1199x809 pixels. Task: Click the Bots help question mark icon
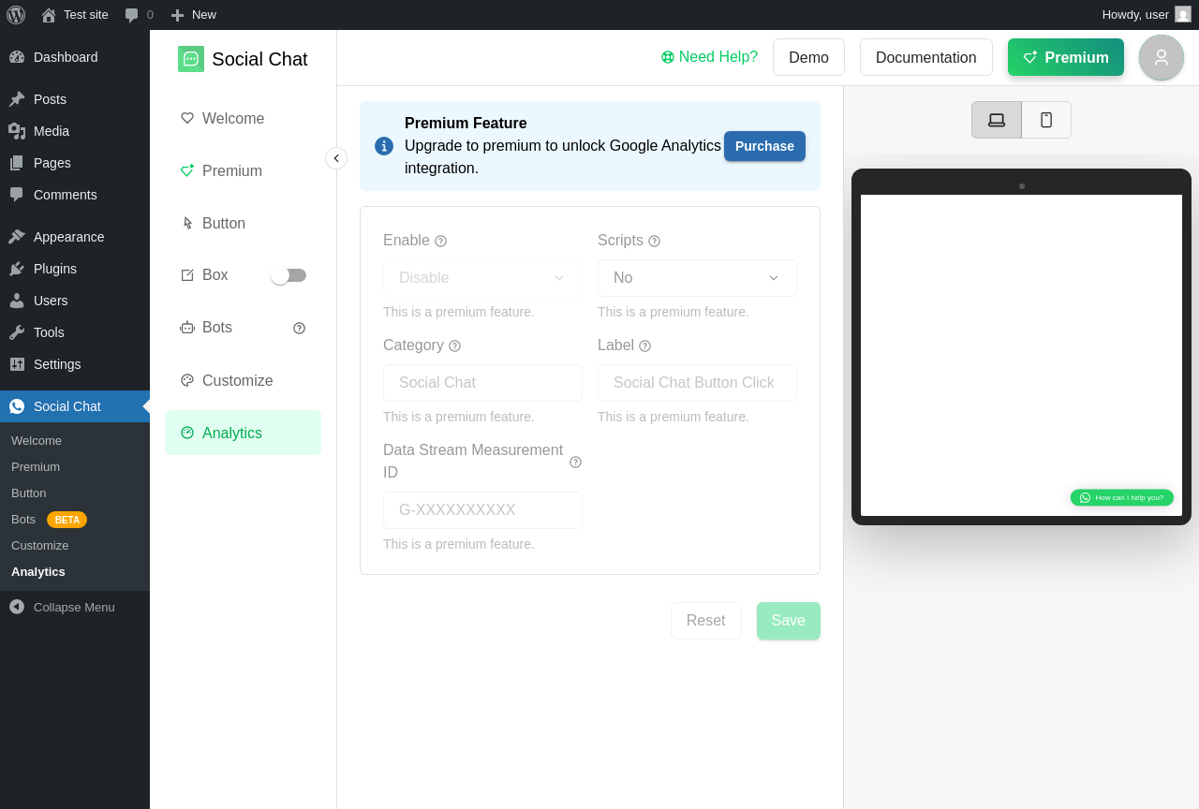(x=299, y=328)
